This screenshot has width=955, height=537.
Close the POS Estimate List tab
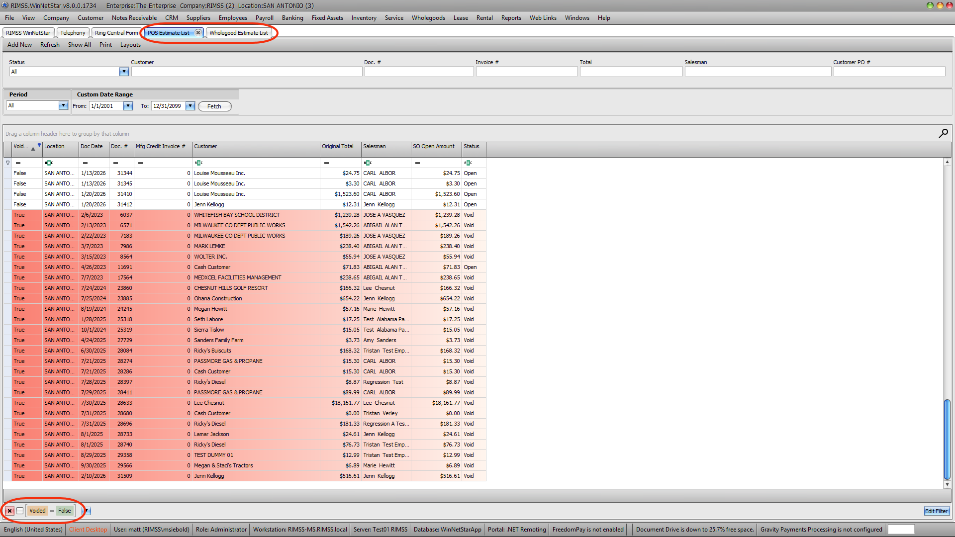pyautogui.click(x=198, y=32)
